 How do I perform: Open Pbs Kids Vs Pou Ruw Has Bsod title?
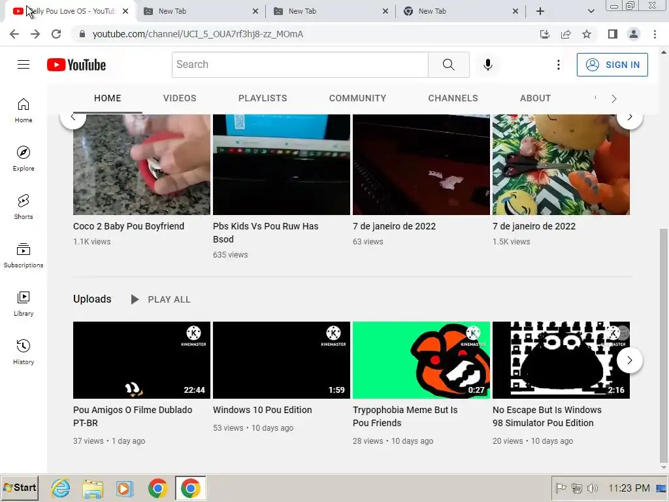tap(265, 233)
